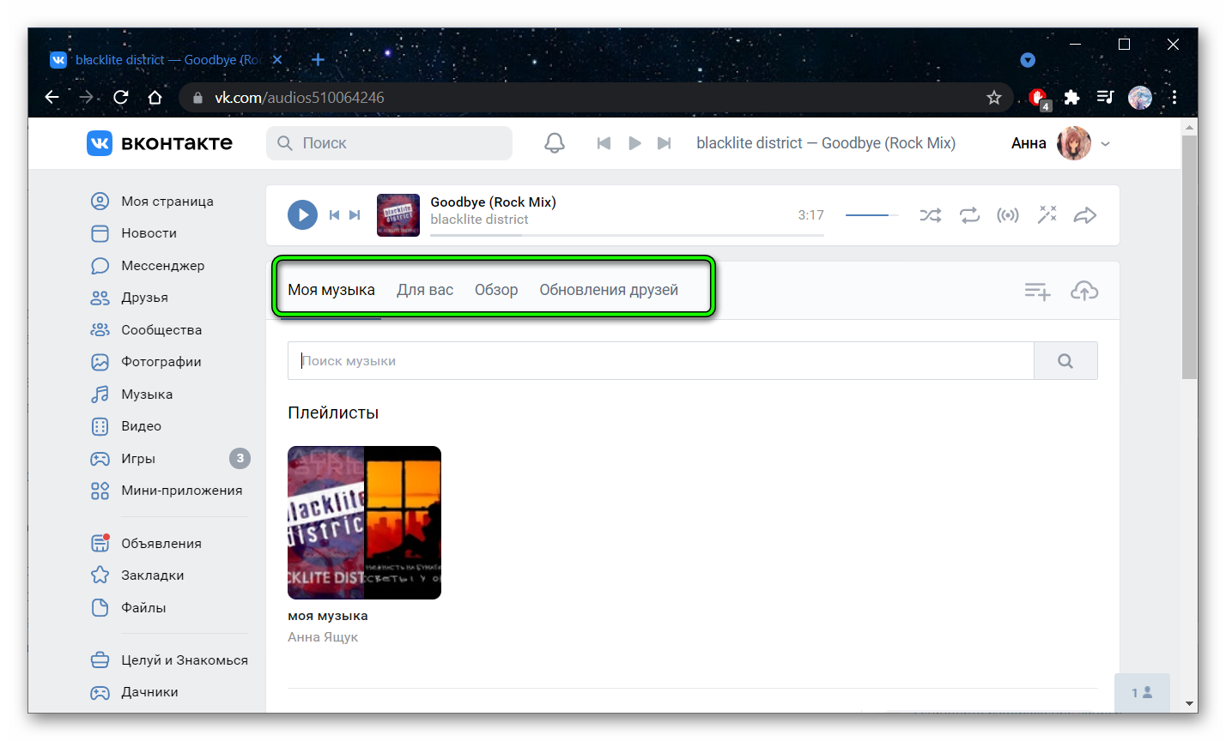Open the browser media control list
Screen dimensions: 1226x741
1106,98
